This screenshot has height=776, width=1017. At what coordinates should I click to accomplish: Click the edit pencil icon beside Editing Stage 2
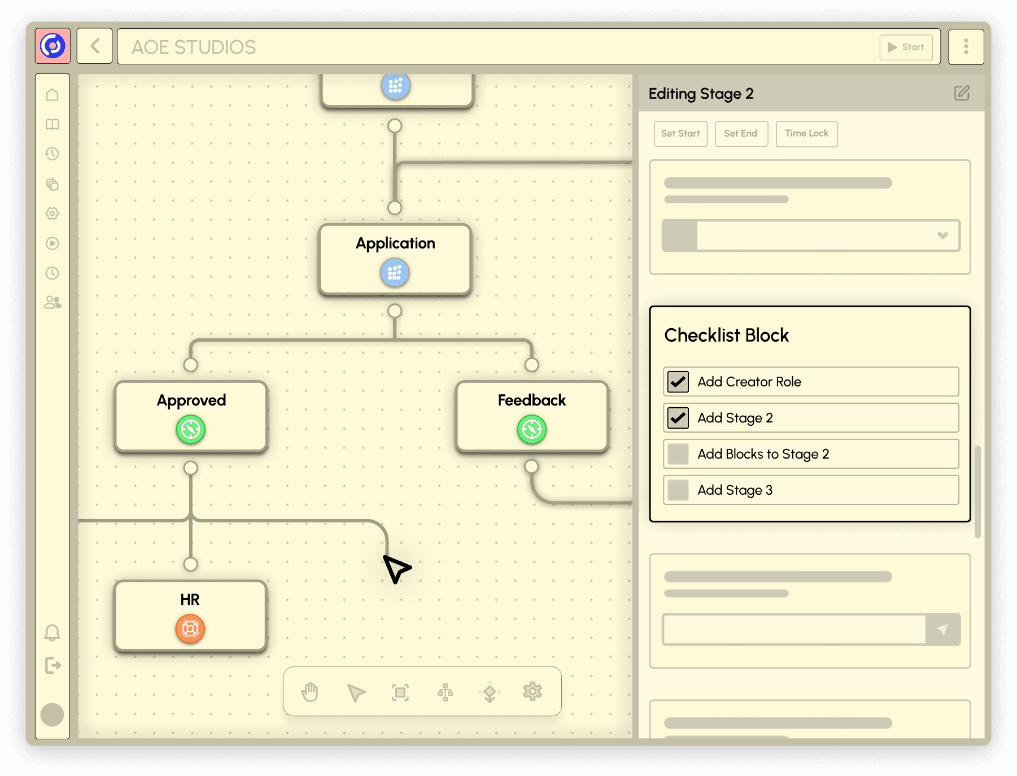point(962,93)
